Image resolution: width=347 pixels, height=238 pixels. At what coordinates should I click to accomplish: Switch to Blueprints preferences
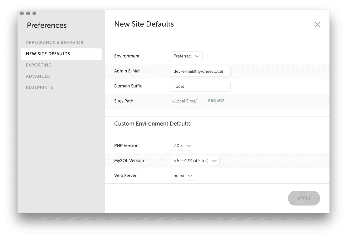click(39, 87)
